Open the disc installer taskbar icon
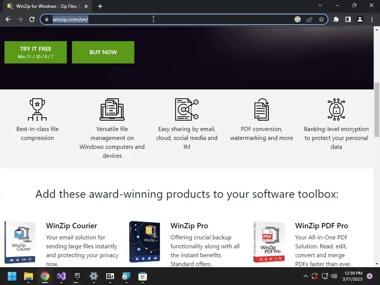The image size is (380, 285). [x=126, y=276]
